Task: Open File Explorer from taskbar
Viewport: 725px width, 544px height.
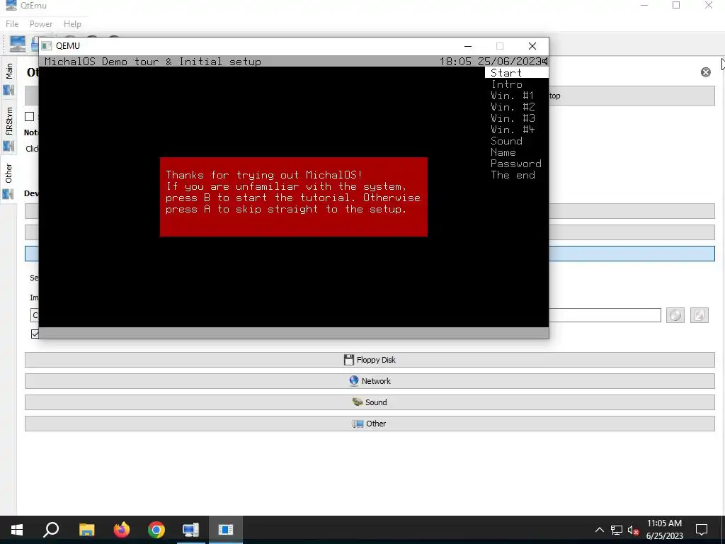Action: click(x=86, y=530)
